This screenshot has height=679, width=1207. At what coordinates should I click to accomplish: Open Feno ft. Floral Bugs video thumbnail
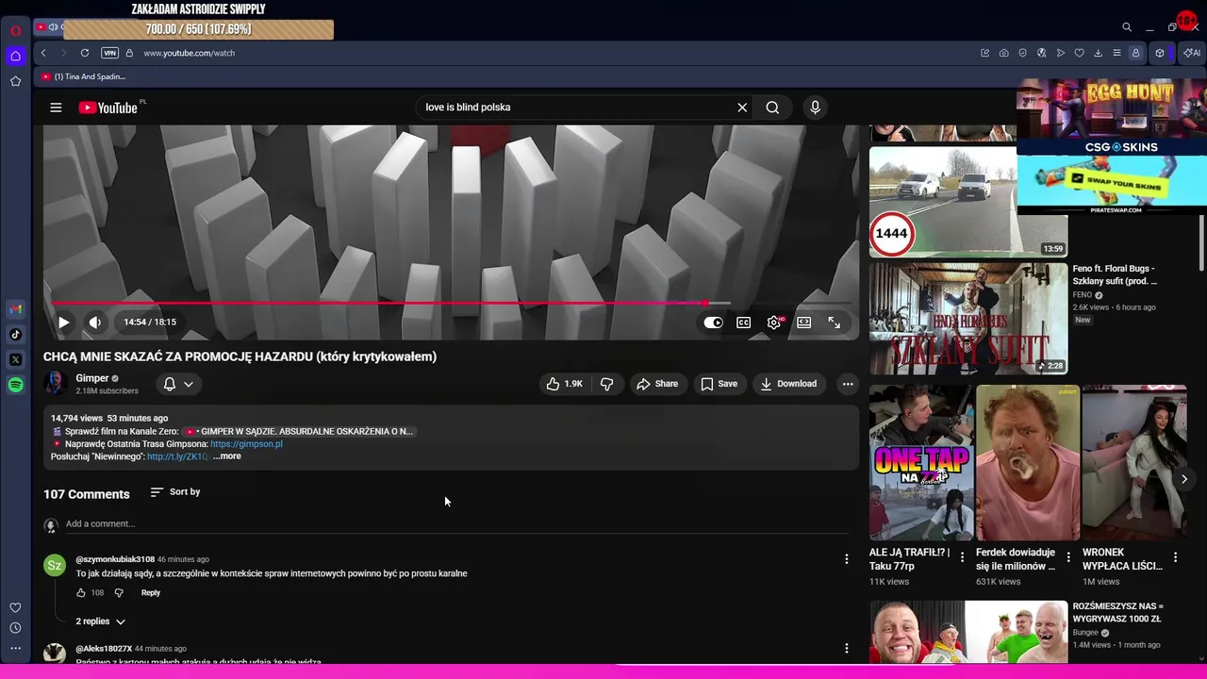[x=968, y=319]
